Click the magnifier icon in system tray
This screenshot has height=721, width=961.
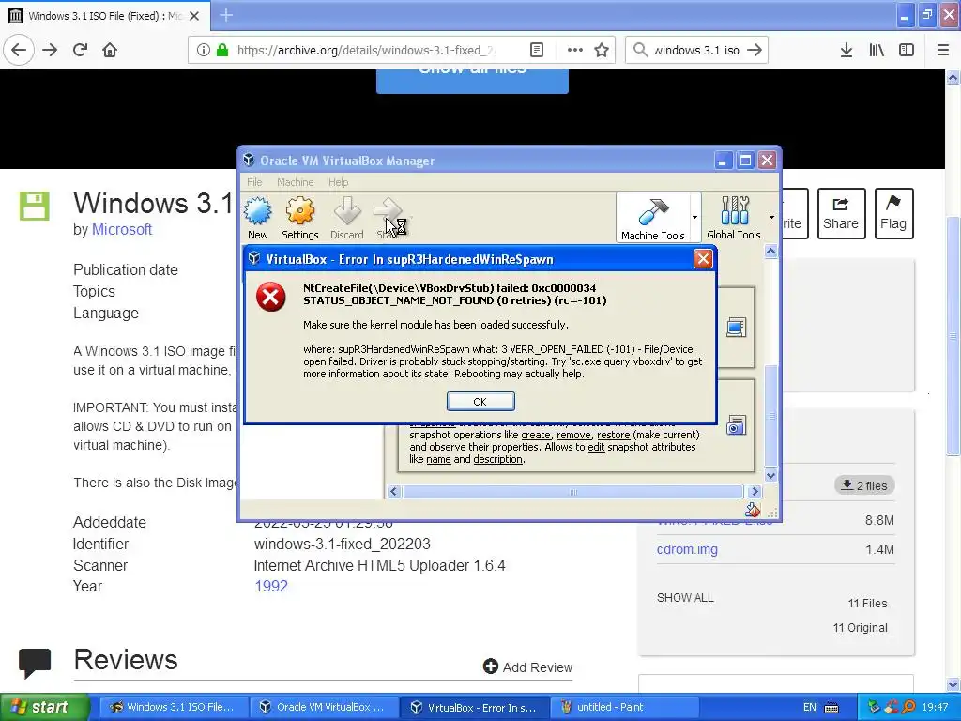click(908, 707)
